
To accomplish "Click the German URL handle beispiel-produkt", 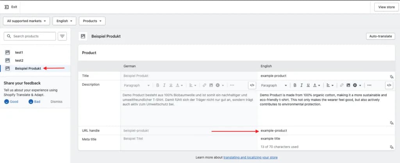I will pyautogui.click(x=136, y=131).
